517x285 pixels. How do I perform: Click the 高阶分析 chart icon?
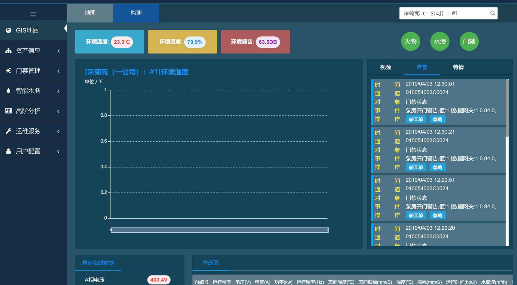pyautogui.click(x=8, y=111)
